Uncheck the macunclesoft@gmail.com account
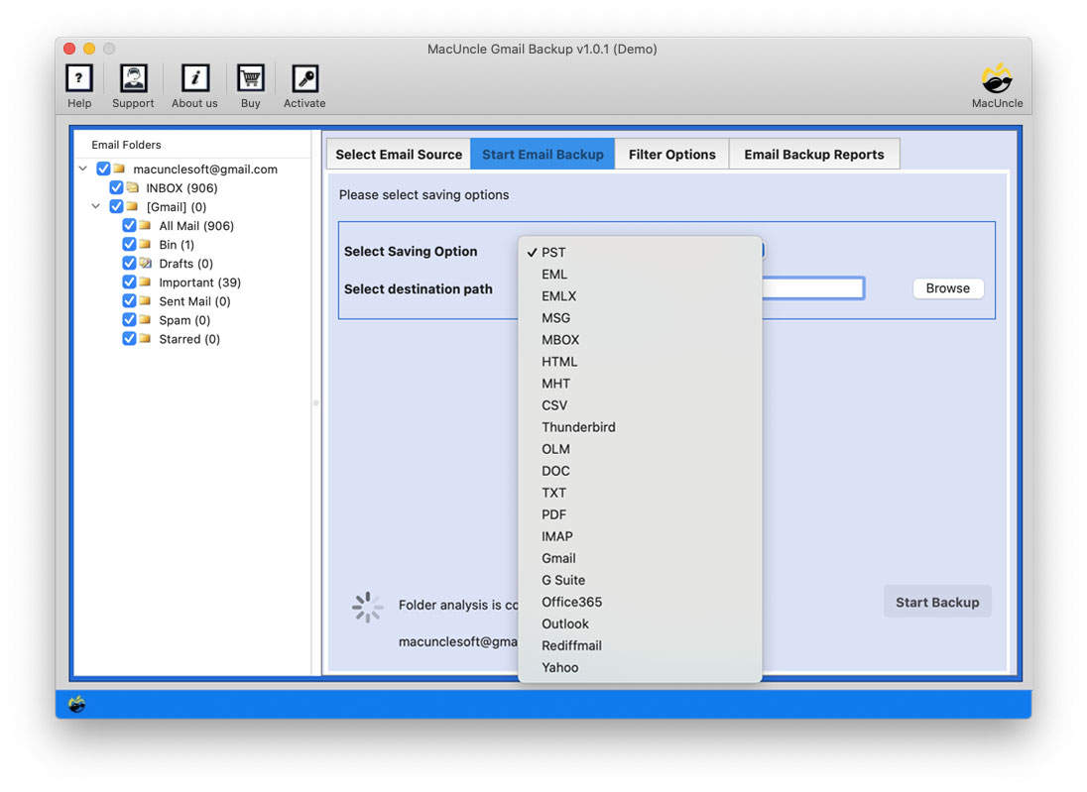 [103, 169]
